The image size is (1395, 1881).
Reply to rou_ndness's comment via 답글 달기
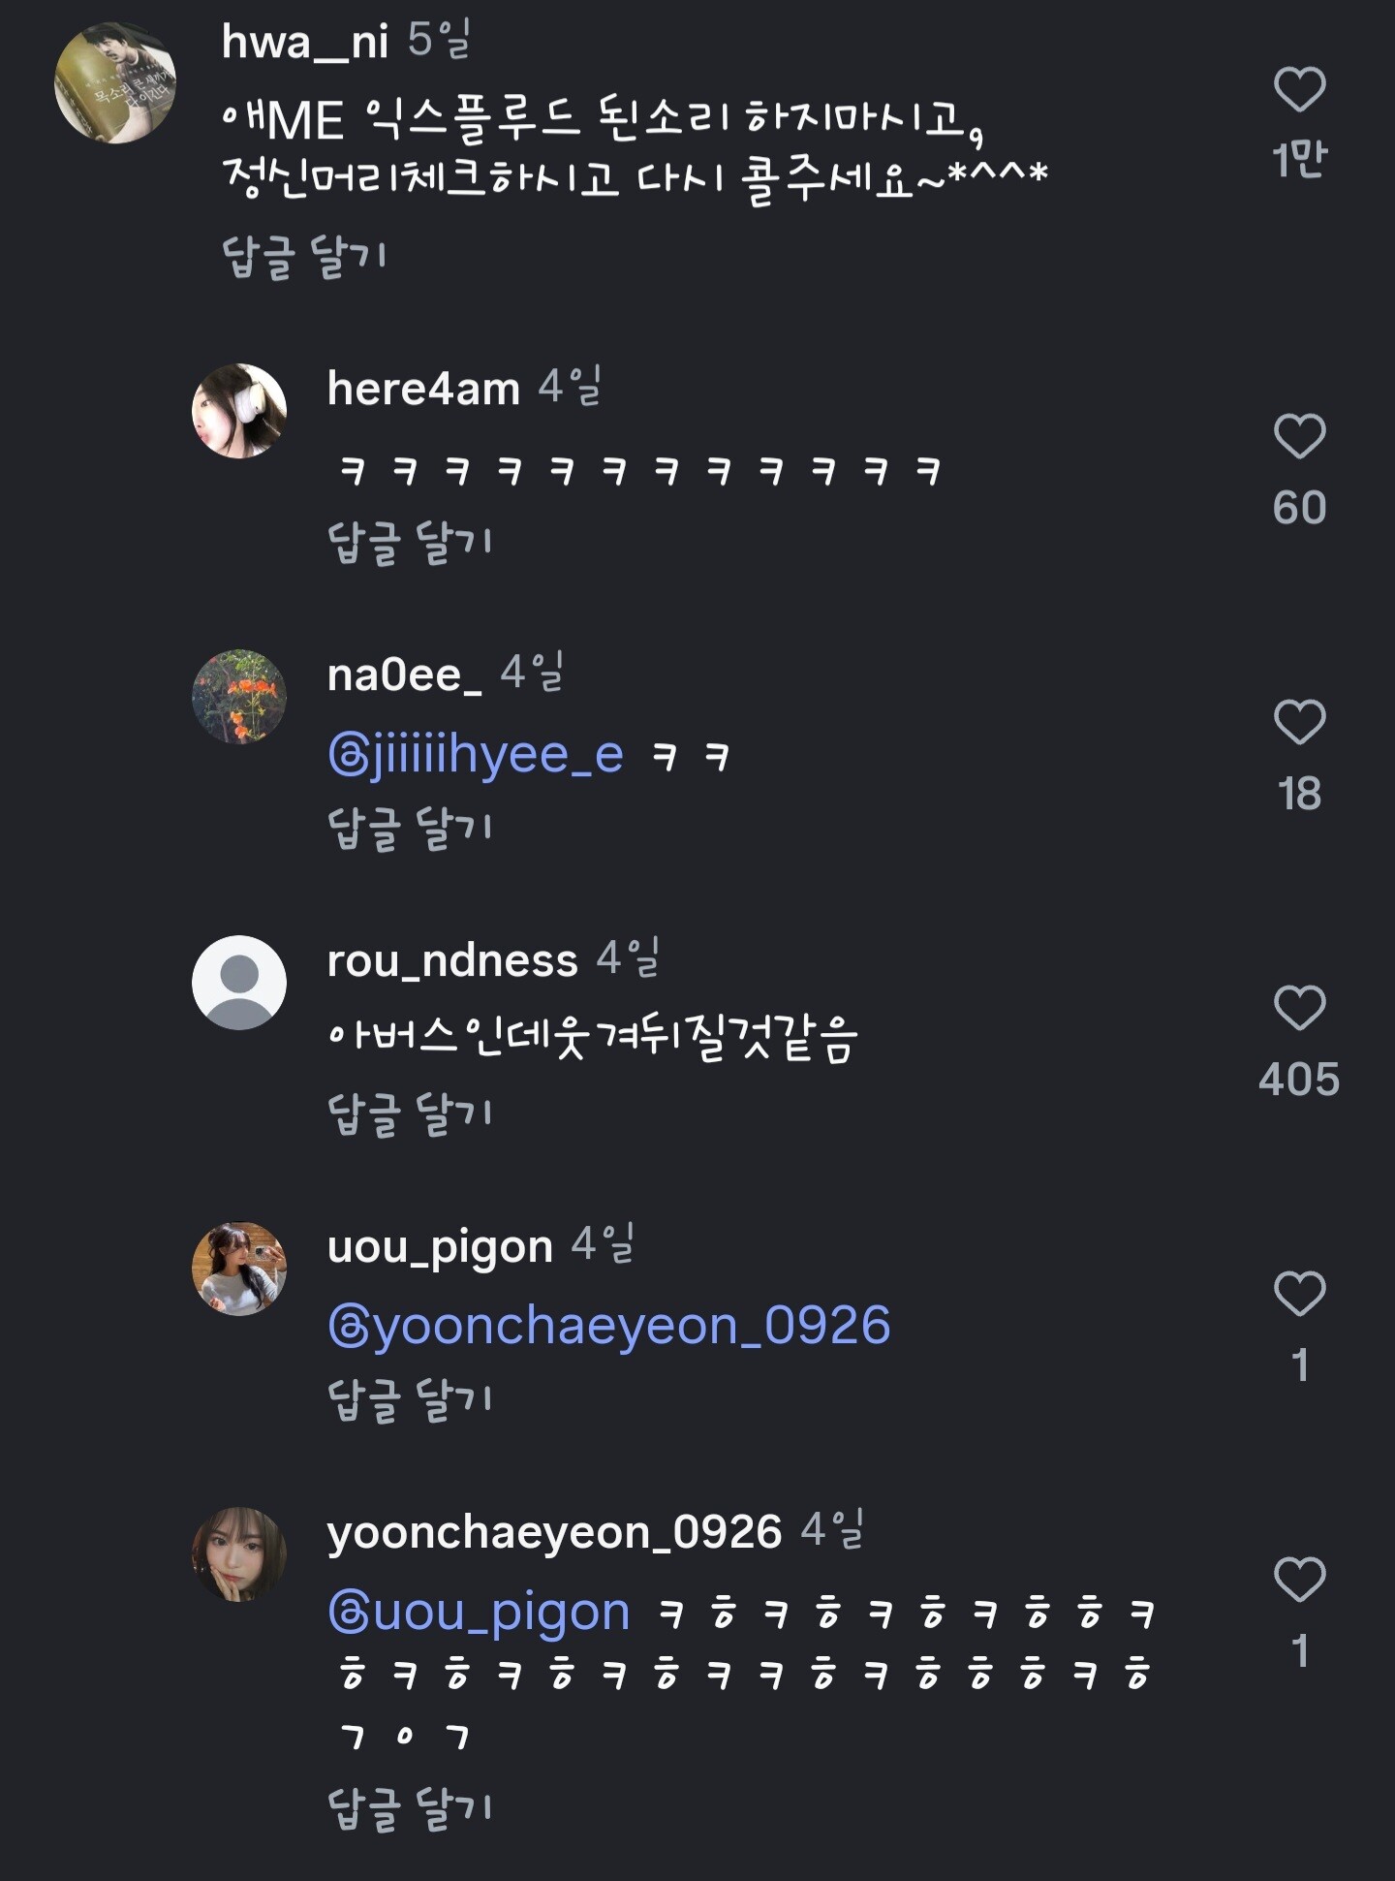[410, 1114]
